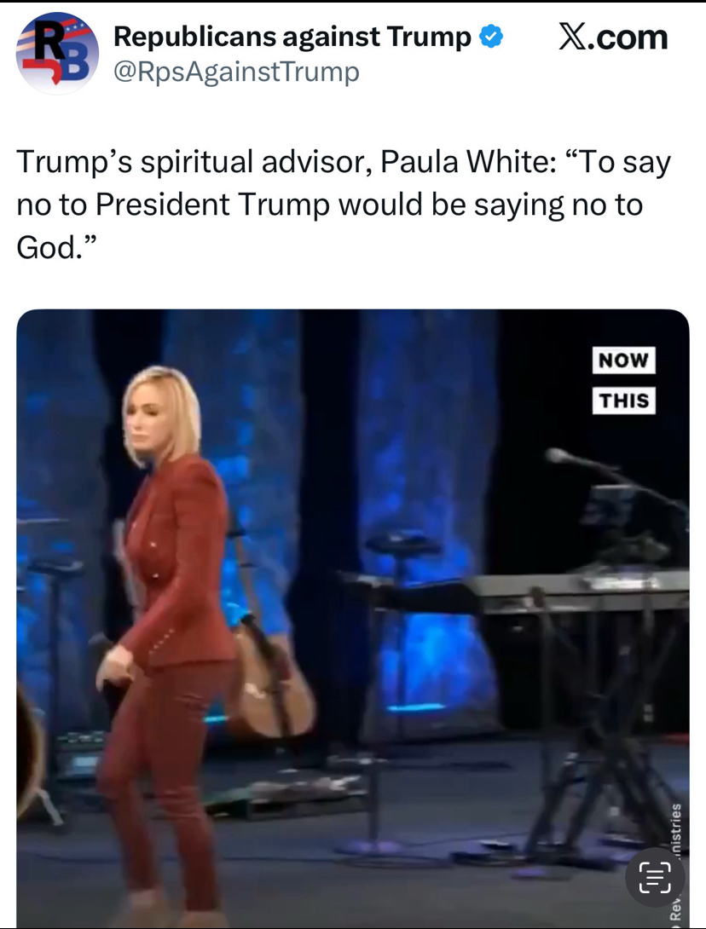Click the phrase President Trump in tweet

212,205
